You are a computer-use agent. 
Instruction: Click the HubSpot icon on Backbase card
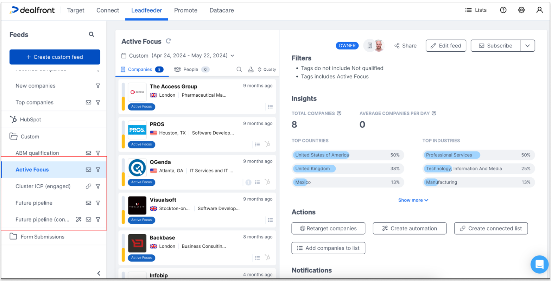click(x=267, y=257)
